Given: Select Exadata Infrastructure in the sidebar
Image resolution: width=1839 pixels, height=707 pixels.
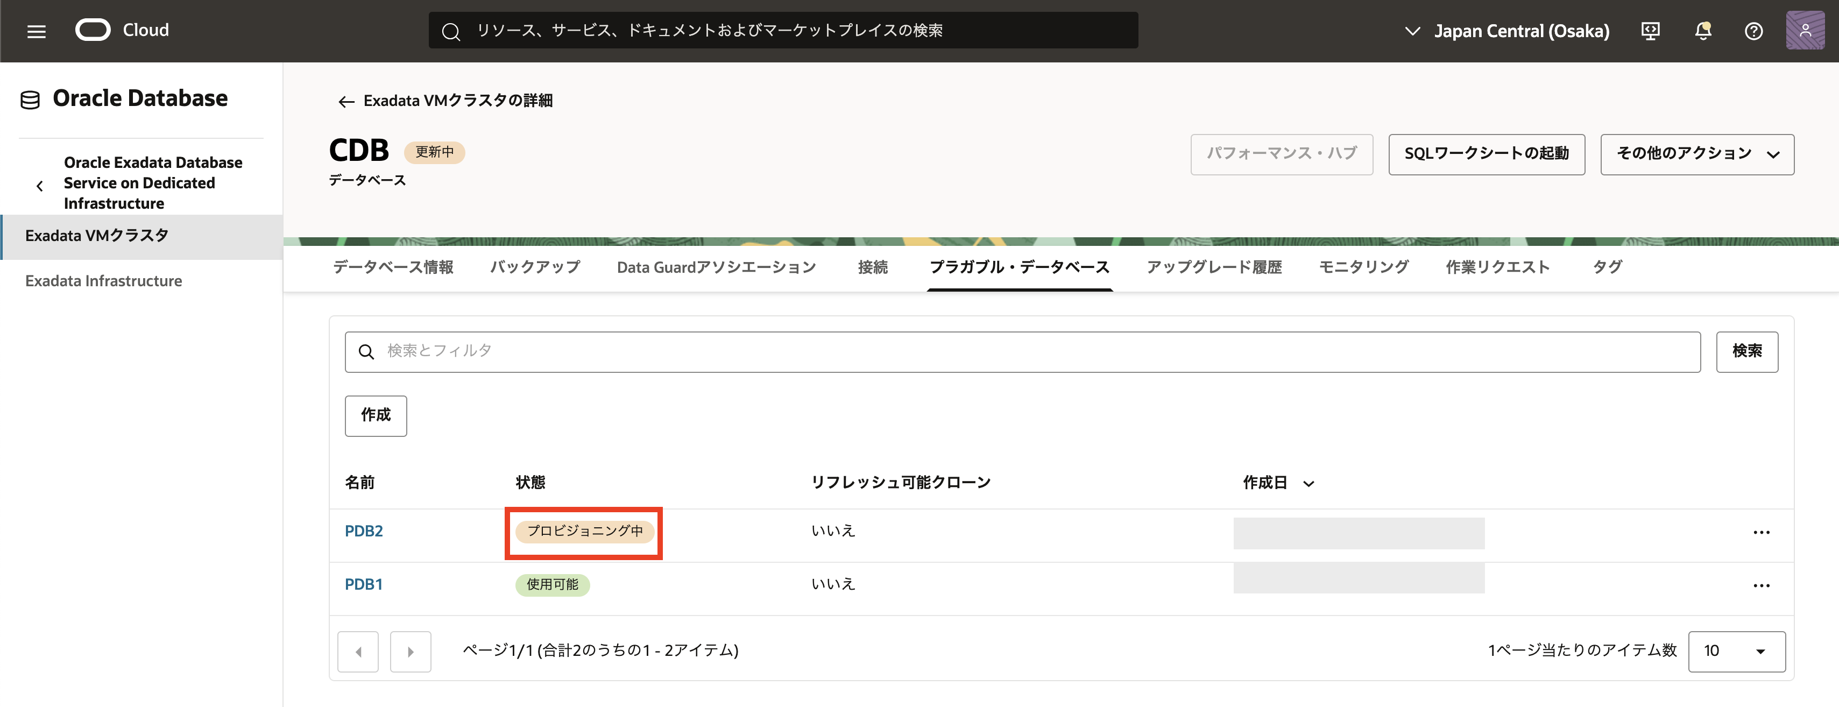Looking at the screenshot, I should (x=103, y=281).
